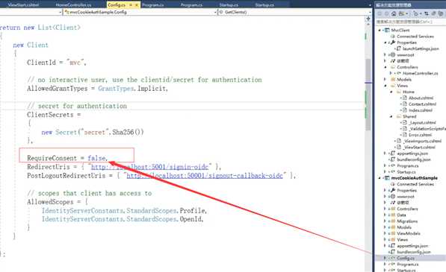Expand the ViewModels folder
The image size is (446, 272).
coord(385,233)
